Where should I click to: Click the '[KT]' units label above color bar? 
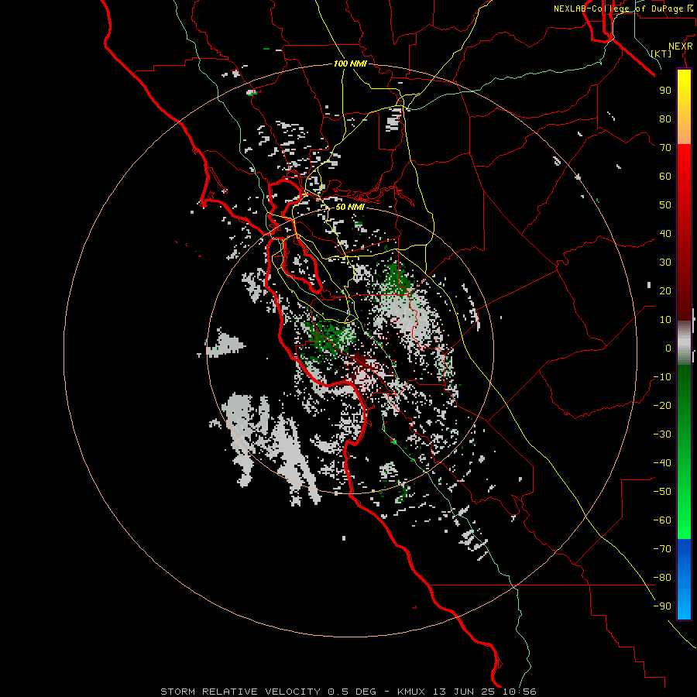(661, 53)
